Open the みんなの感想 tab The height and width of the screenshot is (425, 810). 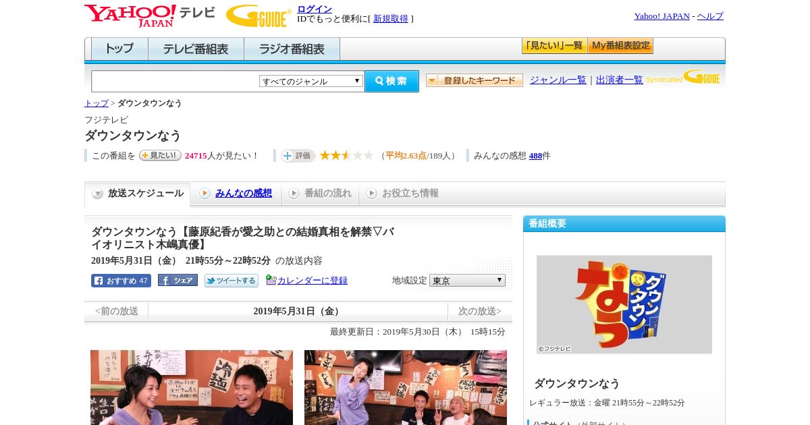[236, 194]
